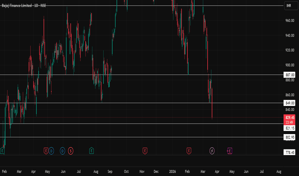Image resolution: width=299 pixels, height=176 pixels.
Task: Click the green earnings E marker at chart's start
Action: coord(2,151)
